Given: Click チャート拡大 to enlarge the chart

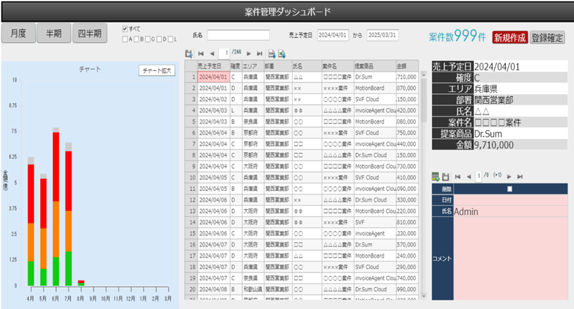Looking at the screenshot, I should point(156,70).
